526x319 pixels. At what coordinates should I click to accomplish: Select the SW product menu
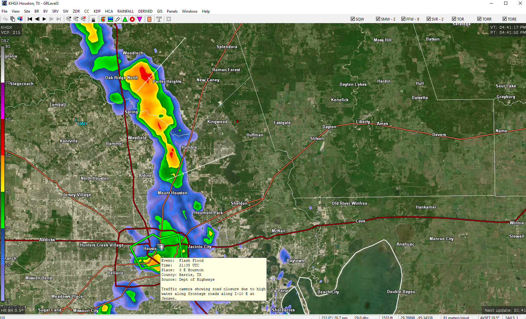(x=66, y=11)
